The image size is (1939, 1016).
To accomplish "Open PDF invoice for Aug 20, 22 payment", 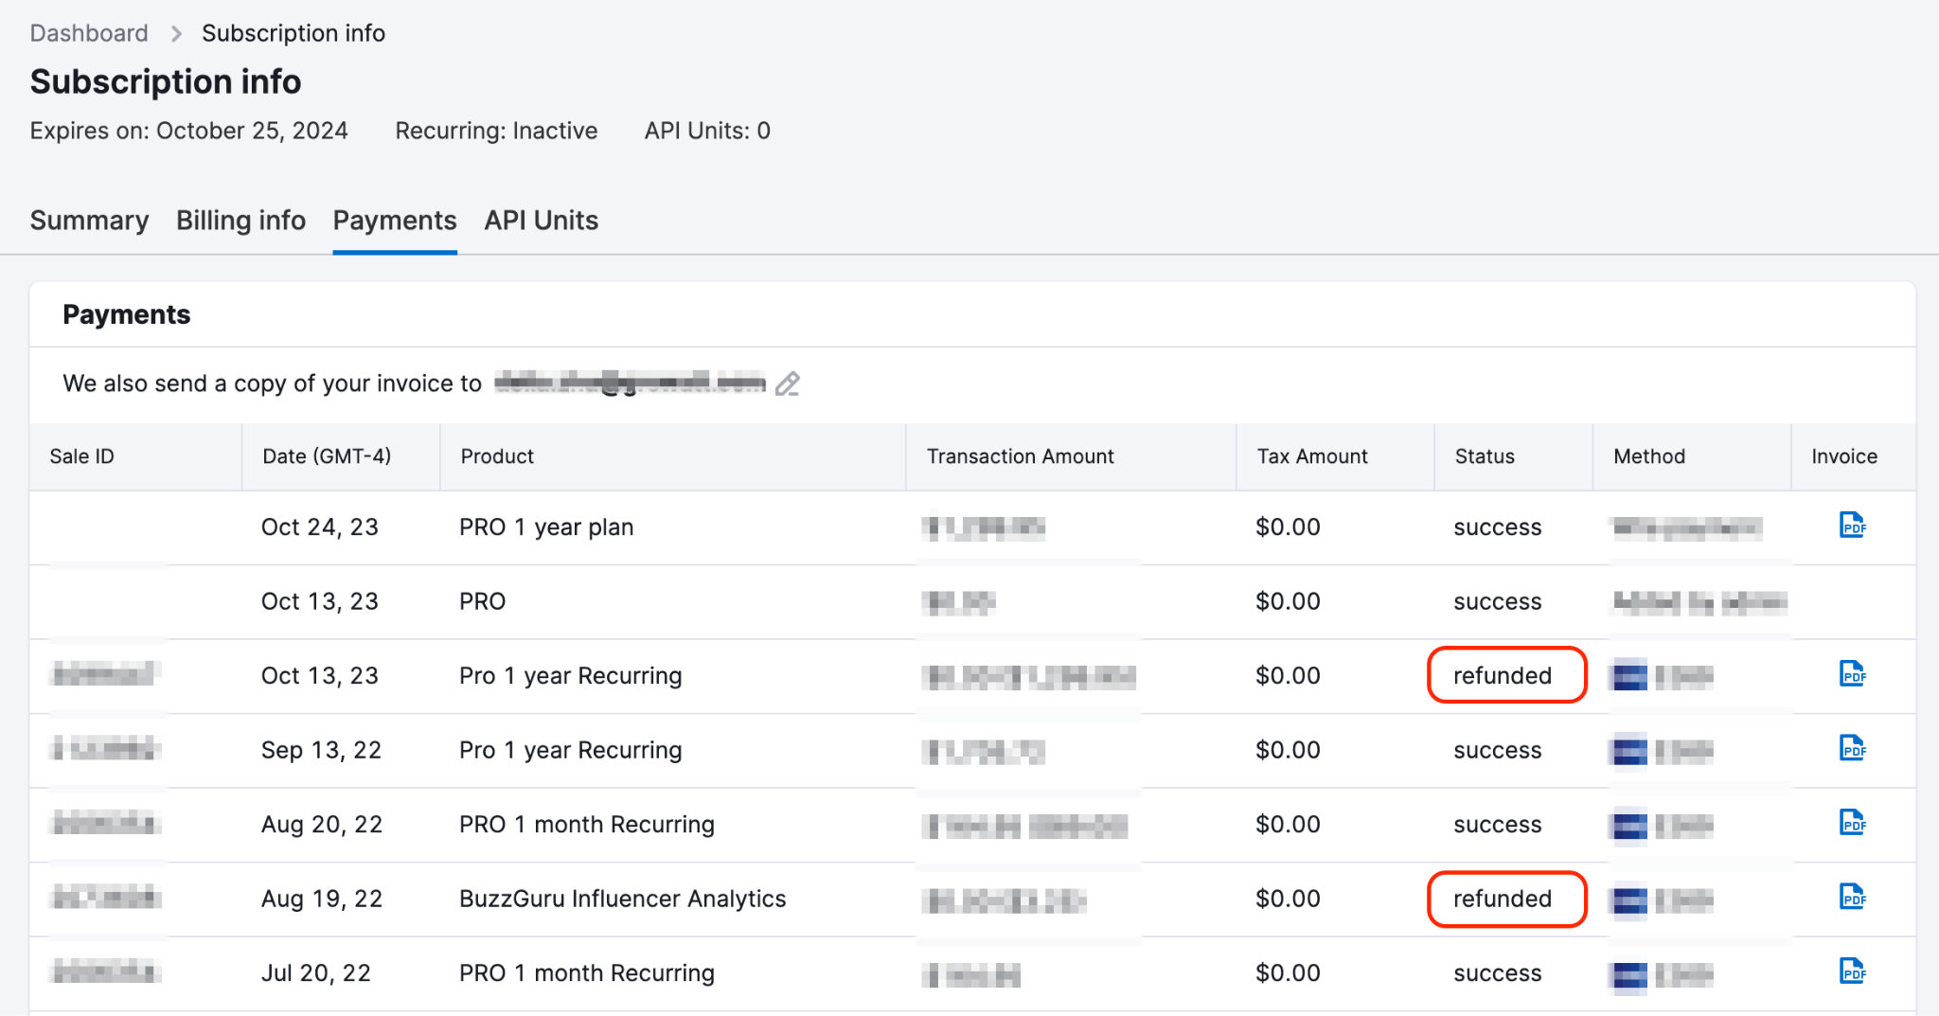I will 1852,822.
